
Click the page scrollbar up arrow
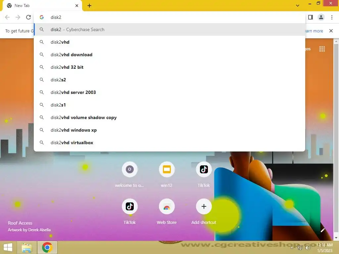(336, 41)
